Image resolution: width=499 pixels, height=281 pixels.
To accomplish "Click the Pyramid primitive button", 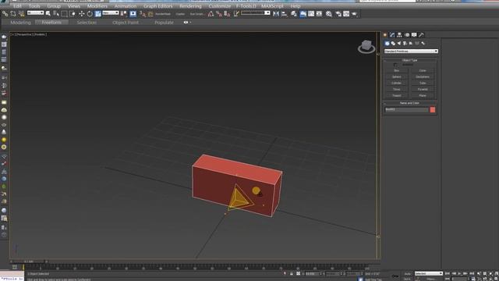I will [x=423, y=89].
